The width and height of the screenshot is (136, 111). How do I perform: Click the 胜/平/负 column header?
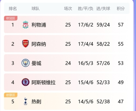coord(85,9)
